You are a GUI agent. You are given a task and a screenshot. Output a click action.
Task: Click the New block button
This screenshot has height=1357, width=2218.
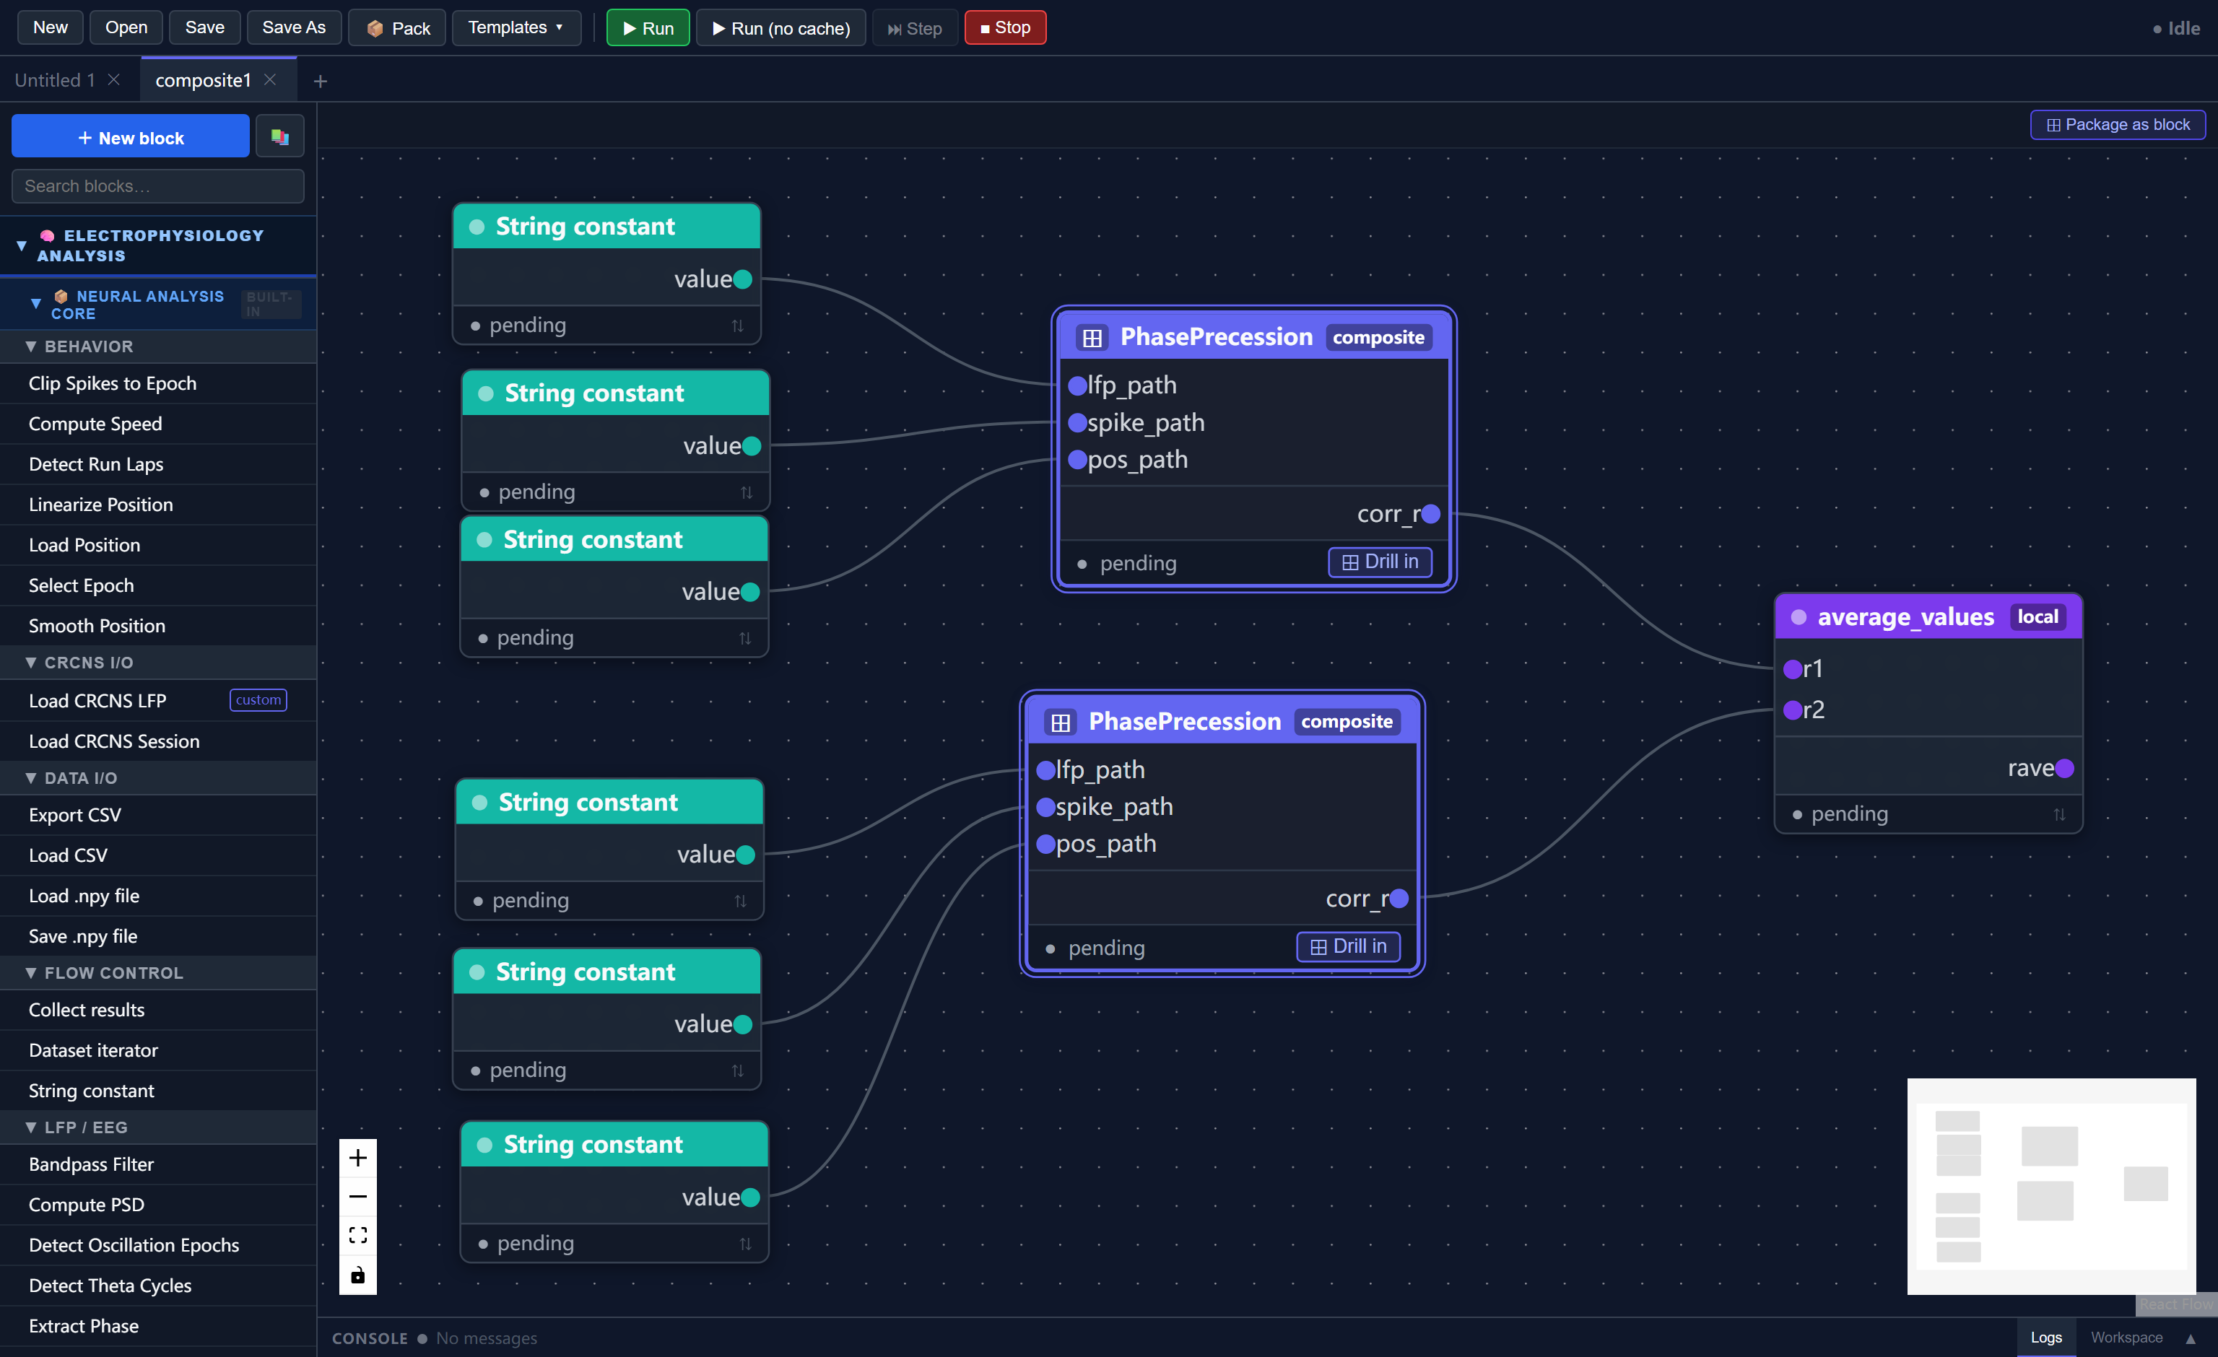(x=131, y=136)
